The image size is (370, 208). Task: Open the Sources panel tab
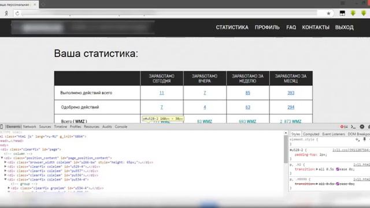click(45, 127)
